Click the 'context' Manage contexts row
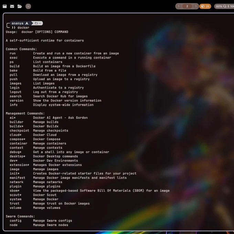This screenshot has height=234, width=234. (x=36, y=148)
